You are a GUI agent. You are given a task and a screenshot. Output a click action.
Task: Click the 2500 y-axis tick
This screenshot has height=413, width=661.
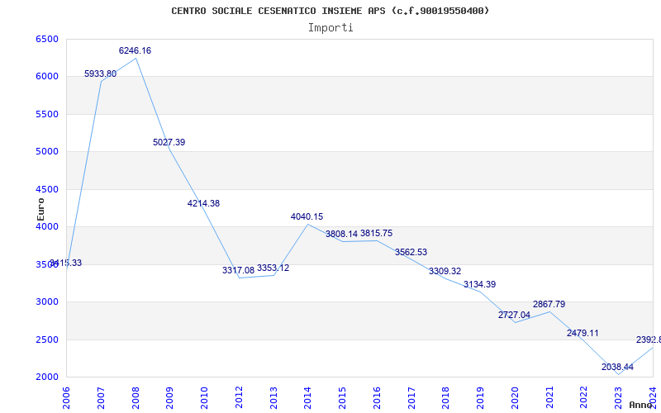coord(47,339)
